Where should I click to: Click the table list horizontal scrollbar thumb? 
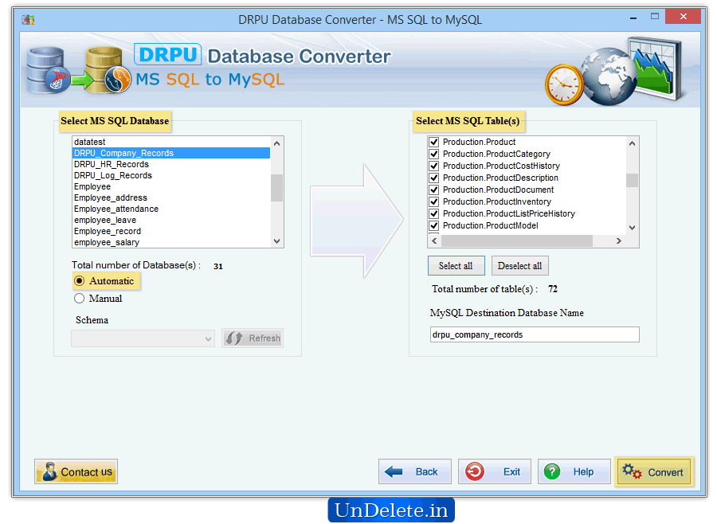click(x=517, y=240)
